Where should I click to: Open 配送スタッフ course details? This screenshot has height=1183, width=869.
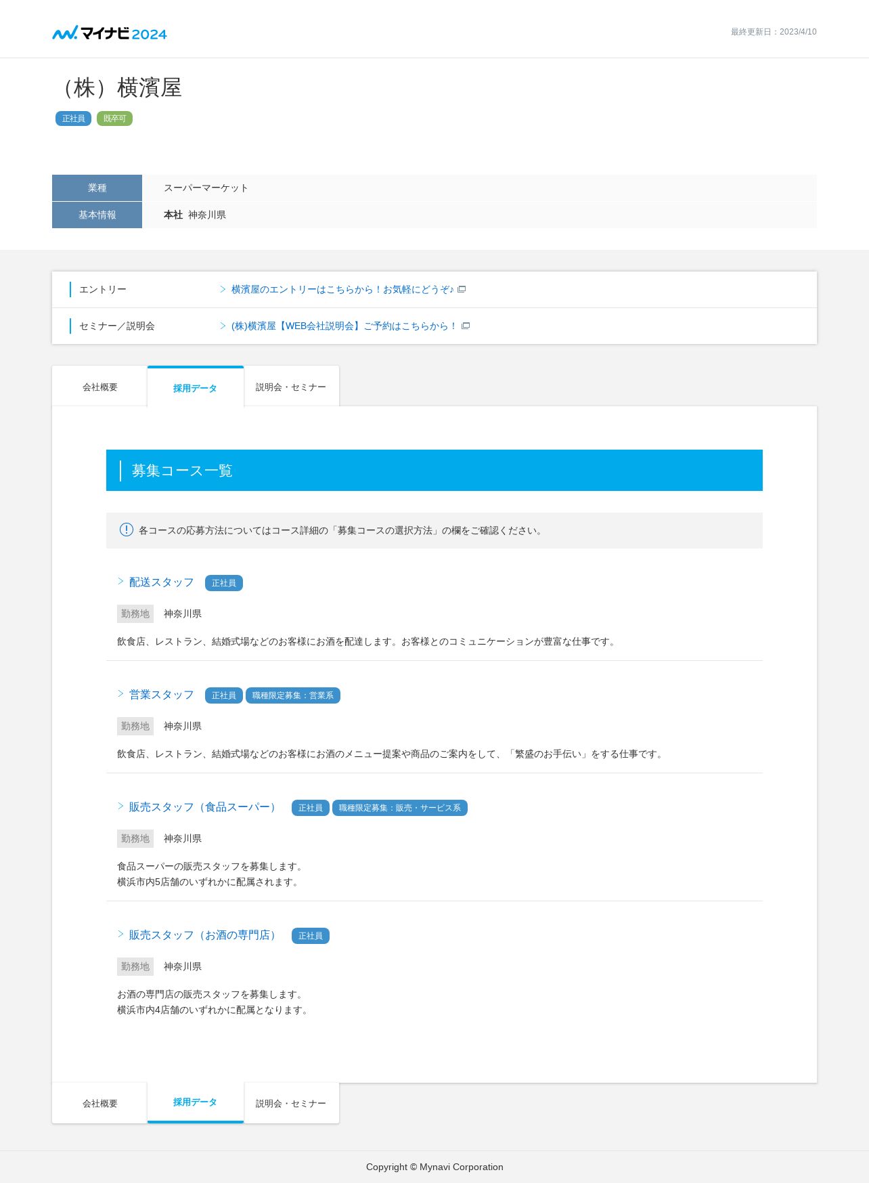161,582
